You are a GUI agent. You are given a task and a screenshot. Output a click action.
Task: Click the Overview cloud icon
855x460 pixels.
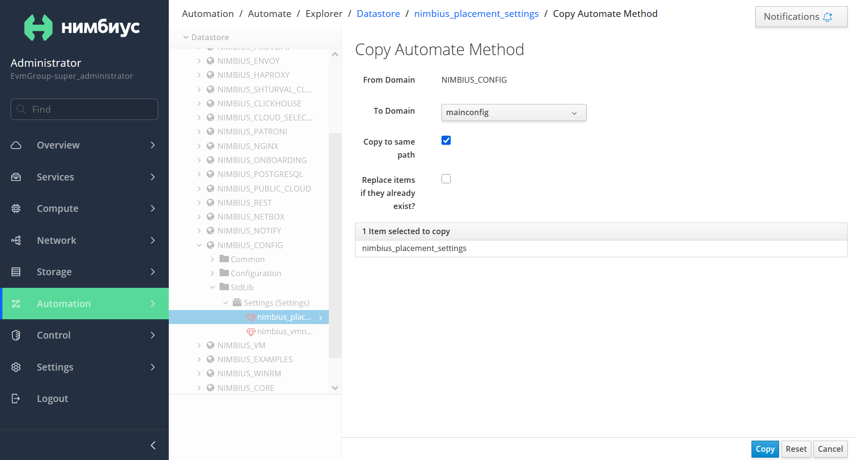coord(16,145)
